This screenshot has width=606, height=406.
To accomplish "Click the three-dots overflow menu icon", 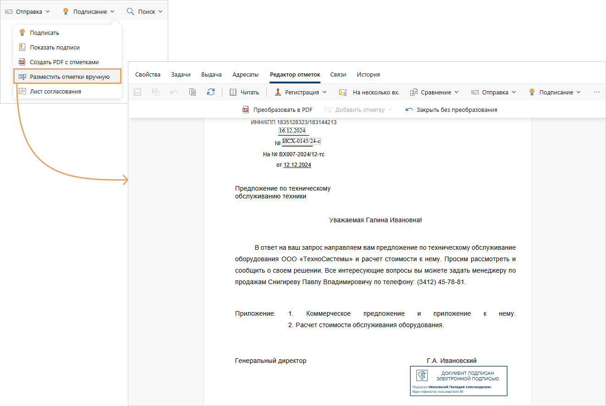I will pos(596,92).
